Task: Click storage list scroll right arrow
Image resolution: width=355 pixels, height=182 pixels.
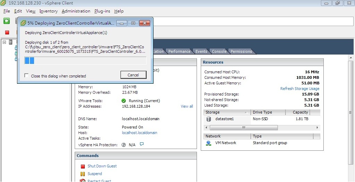Action: click(317, 128)
